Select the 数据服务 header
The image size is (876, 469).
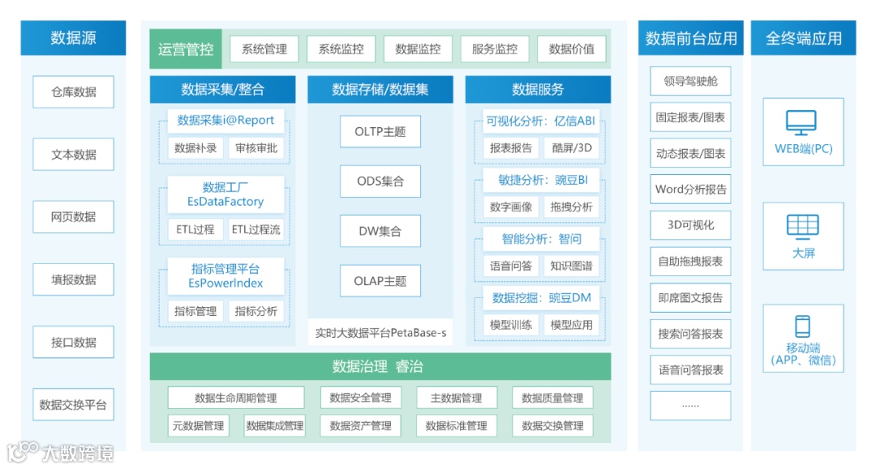(x=538, y=89)
